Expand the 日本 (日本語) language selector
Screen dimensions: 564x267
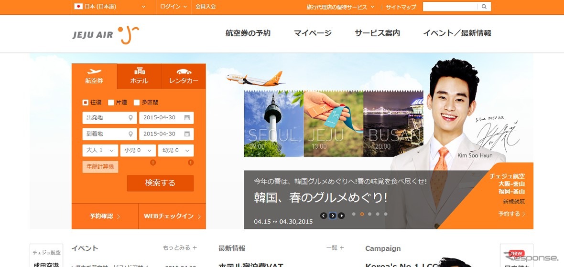(x=110, y=7)
